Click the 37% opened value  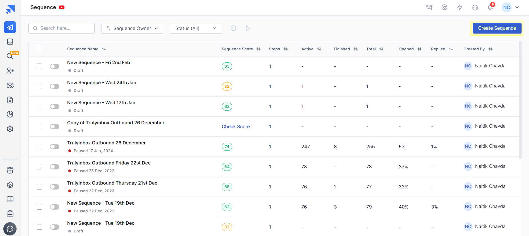tap(404, 167)
